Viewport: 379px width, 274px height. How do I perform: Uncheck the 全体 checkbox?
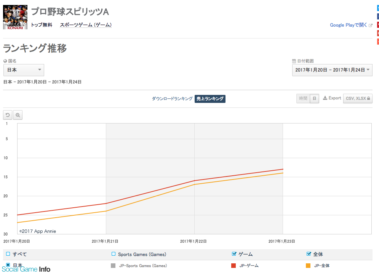click(x=309, y=254)
